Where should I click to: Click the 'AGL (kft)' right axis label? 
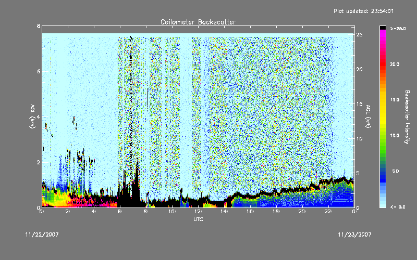point(368,116)
